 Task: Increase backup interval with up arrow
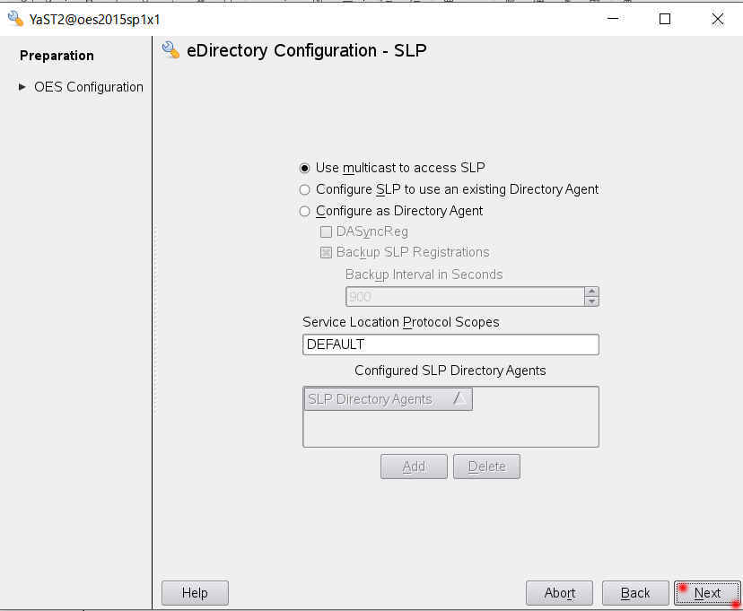pos(591,292)
